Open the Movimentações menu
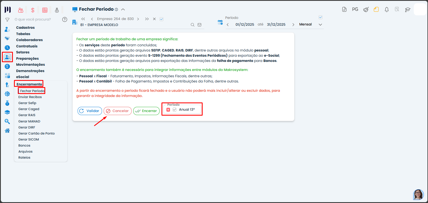This screenshot has width=428, height=203. (30, 65)
